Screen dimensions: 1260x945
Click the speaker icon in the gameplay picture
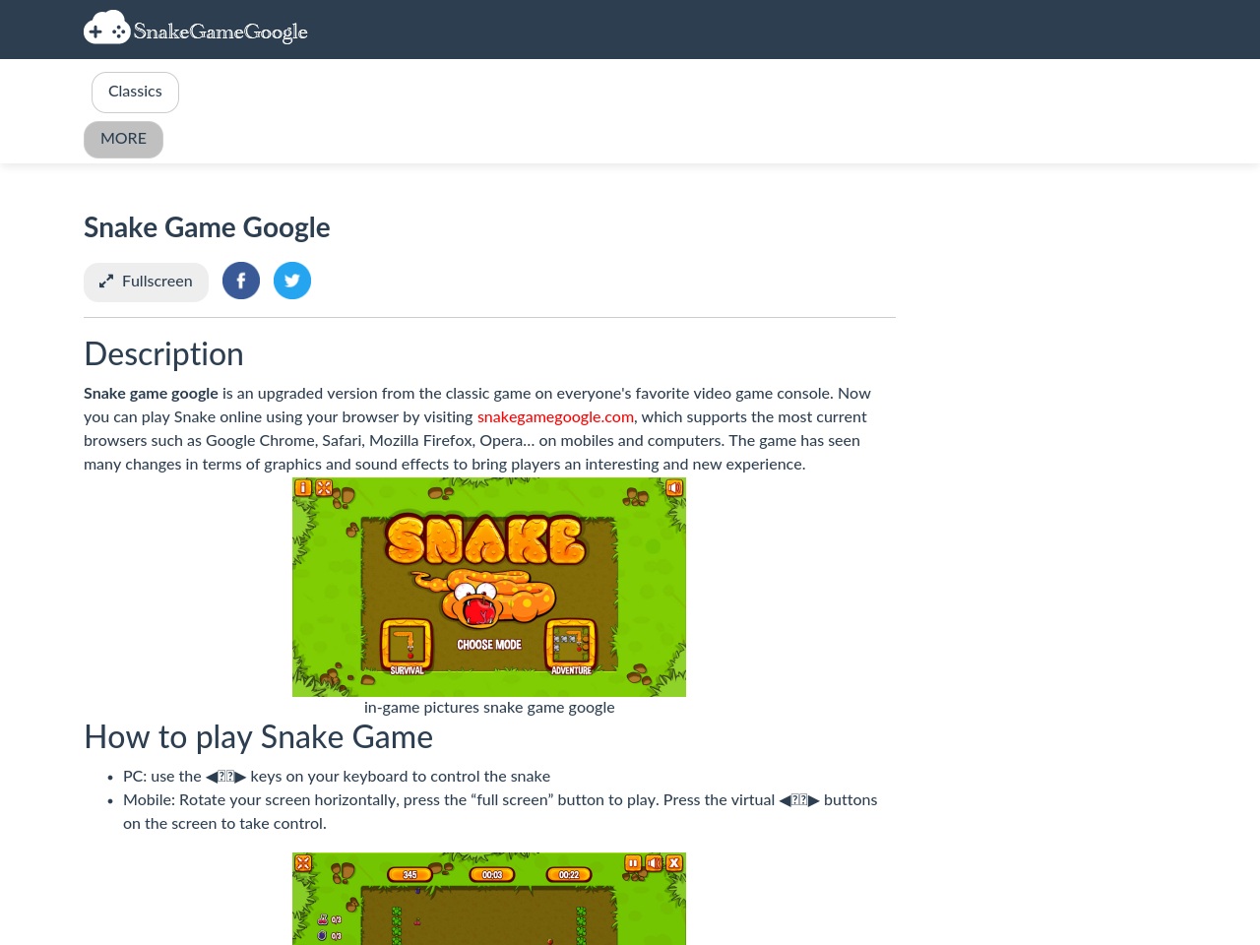tap(654, 863)
